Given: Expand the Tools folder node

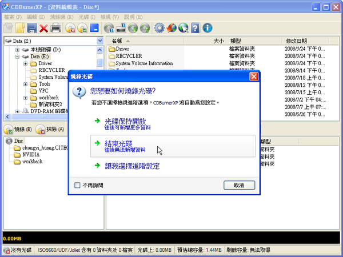Looking at the screenshot, I should pos(26,84).
